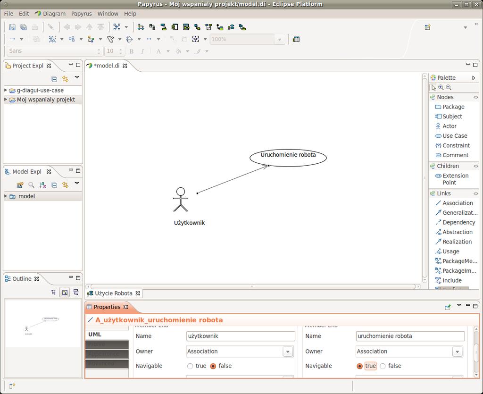Select the Actor tool in palette
The image size is (483, 394).
pos(446,126)
